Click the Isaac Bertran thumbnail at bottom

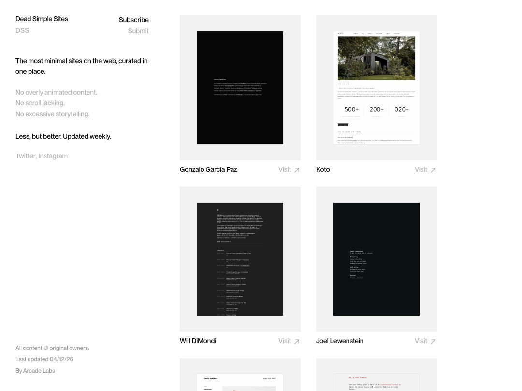tap(240, 383)
